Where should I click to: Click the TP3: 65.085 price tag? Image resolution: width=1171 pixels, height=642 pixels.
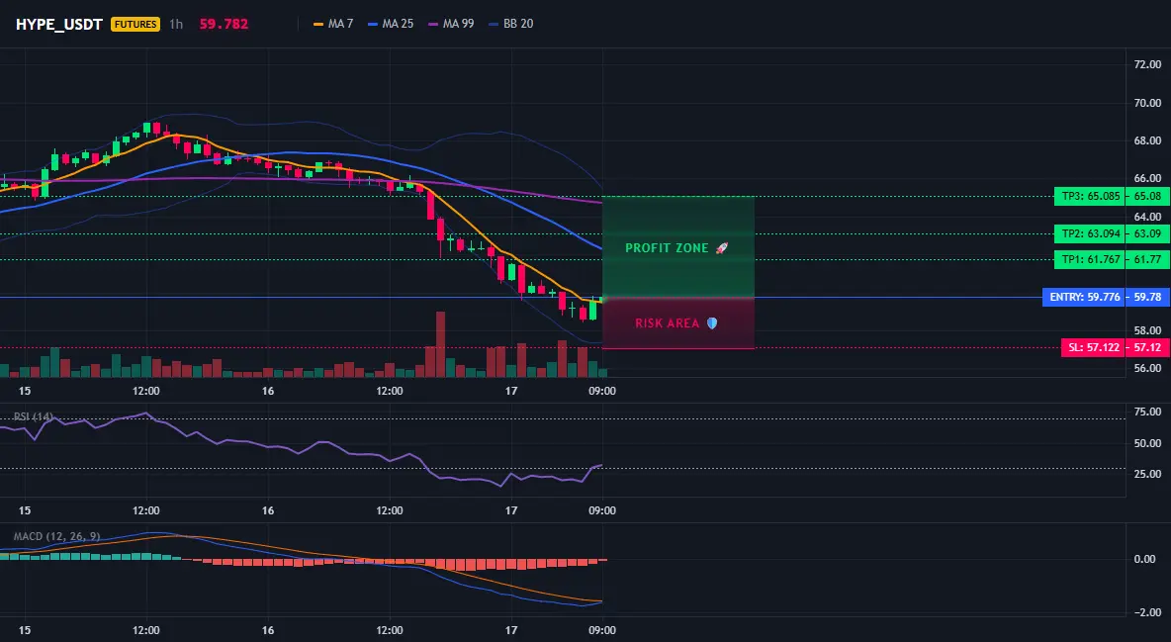point(1092,197)
